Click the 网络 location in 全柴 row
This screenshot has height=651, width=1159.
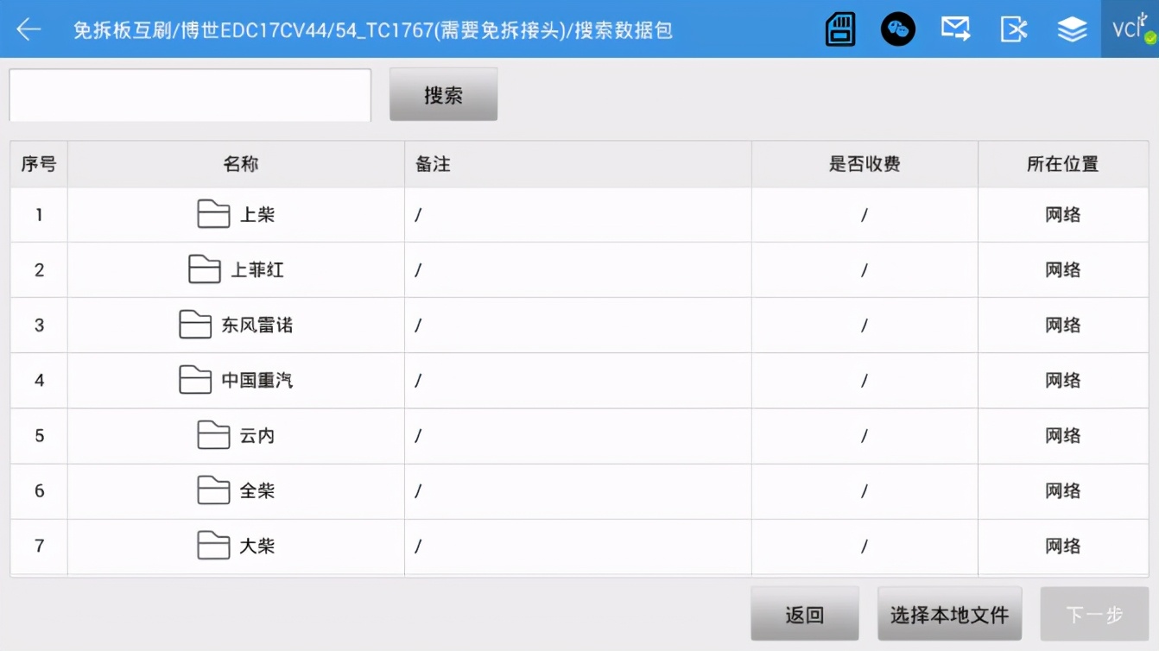1063,491
